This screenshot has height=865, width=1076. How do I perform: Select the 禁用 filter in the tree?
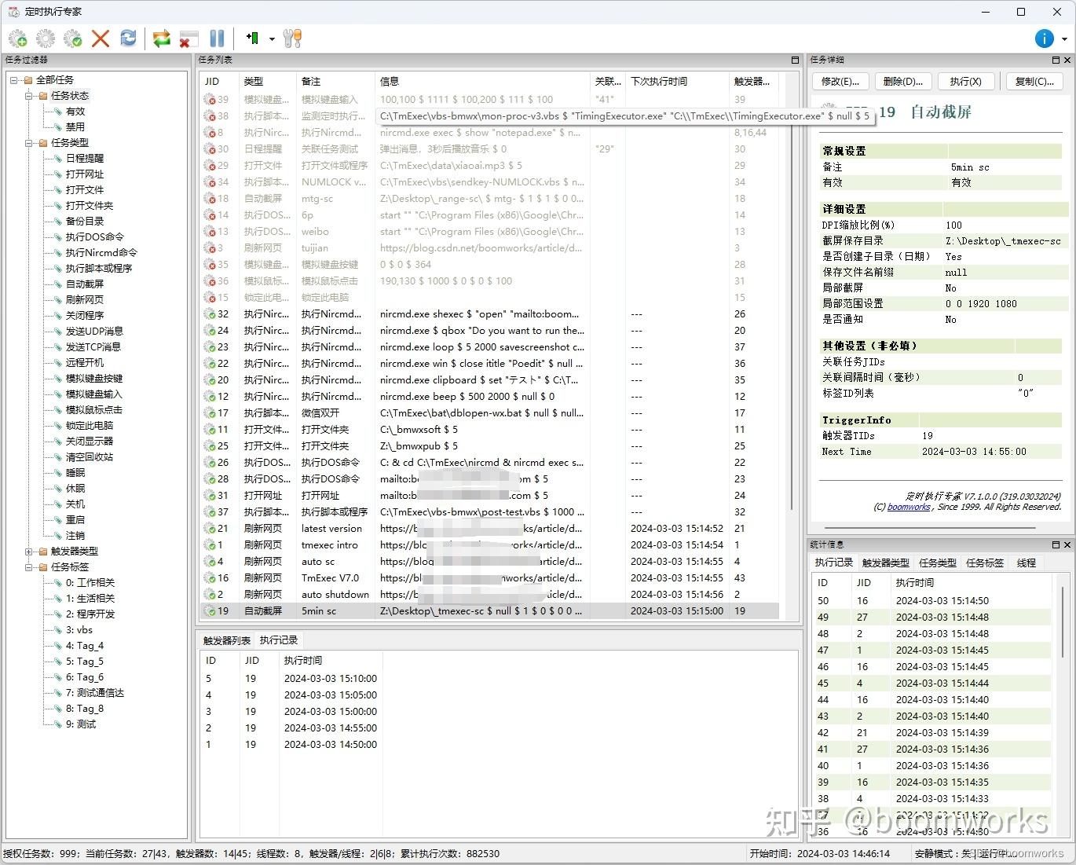75,127
